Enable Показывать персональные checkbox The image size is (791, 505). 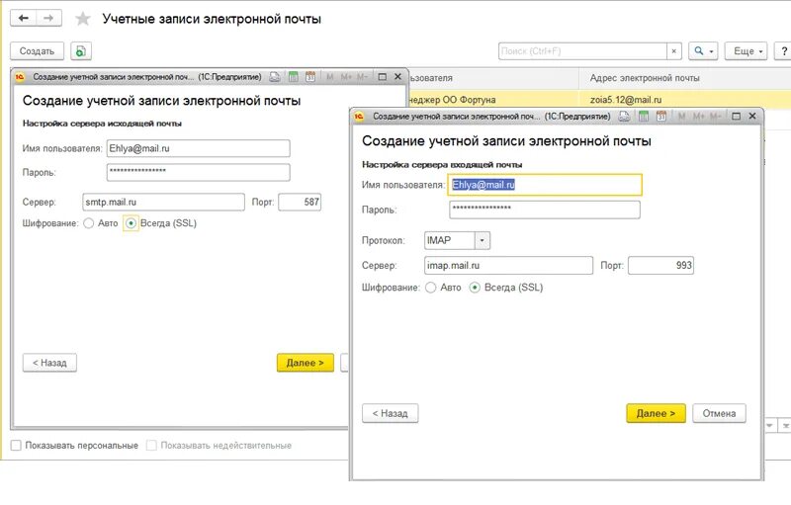[16, 446]
